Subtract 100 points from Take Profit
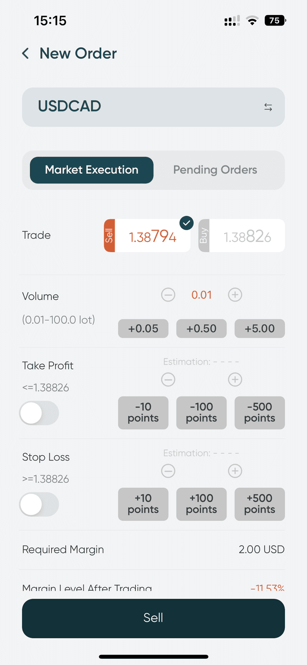Screen dimensions: 307x665 coord(201,412)
